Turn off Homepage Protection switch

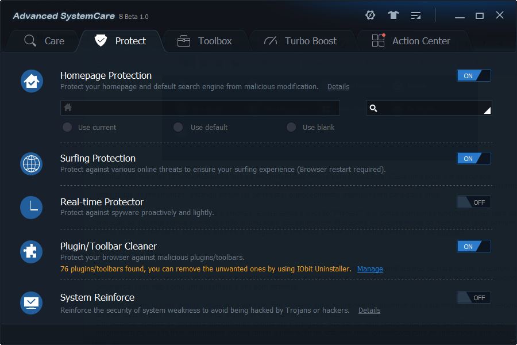(474, 75)
